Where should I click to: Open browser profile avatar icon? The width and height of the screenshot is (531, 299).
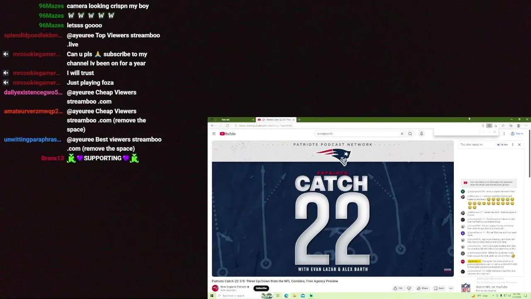coord(519,125)
